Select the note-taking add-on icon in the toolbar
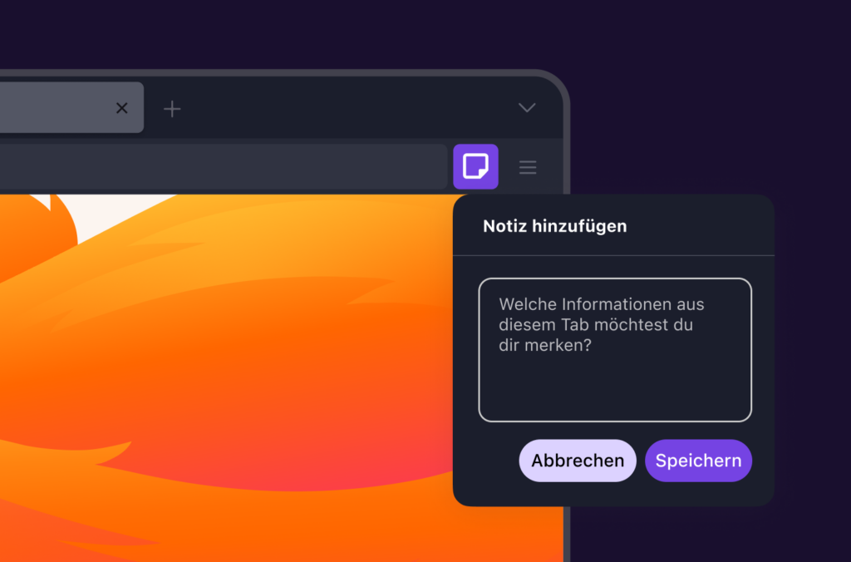This screenshot has height=562, width=851. click(475, 166)
